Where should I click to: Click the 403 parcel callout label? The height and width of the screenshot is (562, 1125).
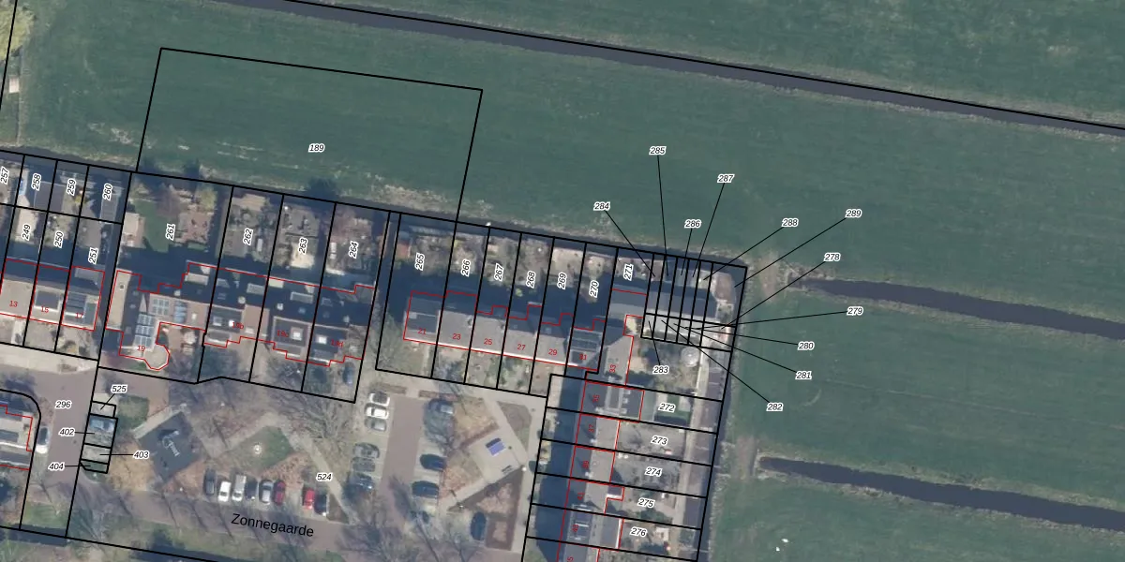pyautogui.click(x=141, y=455)
